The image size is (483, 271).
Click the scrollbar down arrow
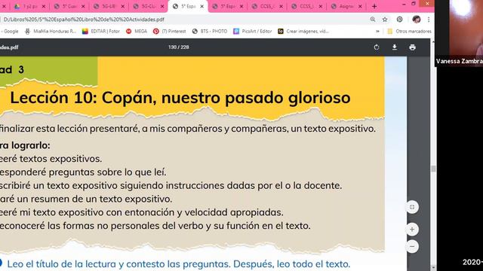(433, 268)
